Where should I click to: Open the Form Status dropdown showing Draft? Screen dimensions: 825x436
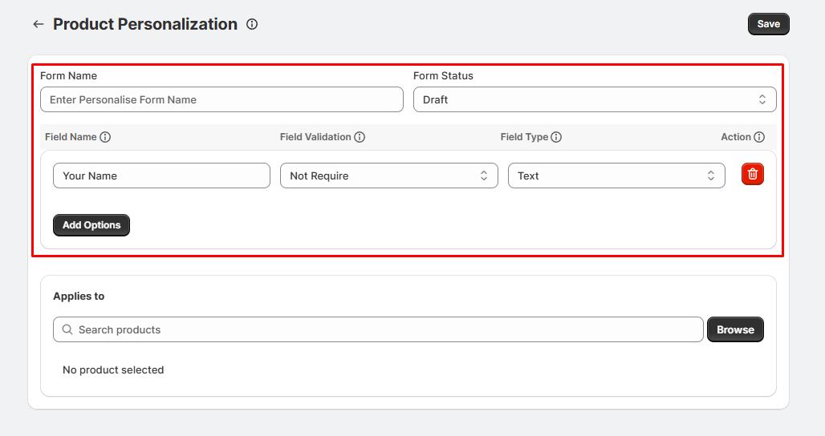[595, 99]
